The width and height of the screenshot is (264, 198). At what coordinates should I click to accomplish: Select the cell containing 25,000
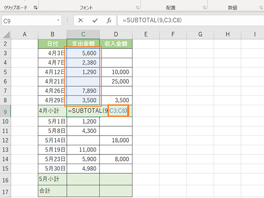pos(116,81)
